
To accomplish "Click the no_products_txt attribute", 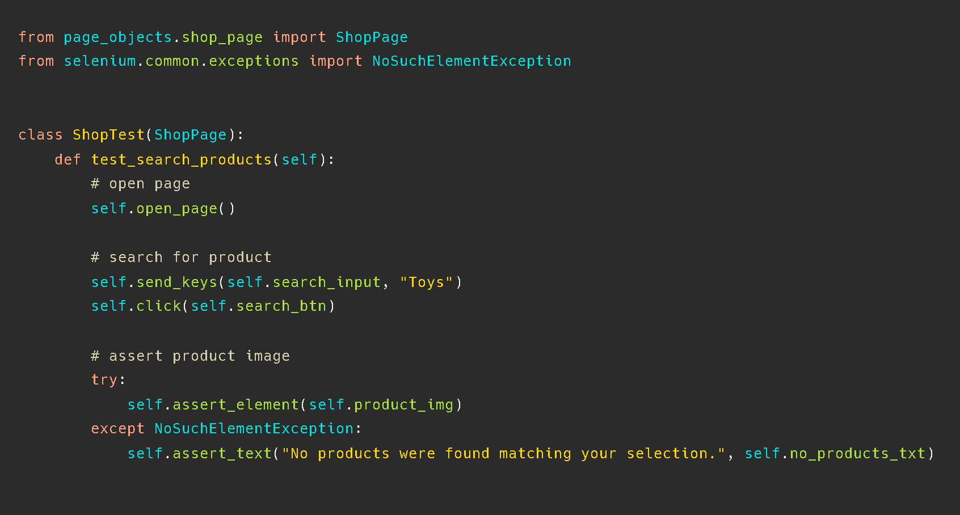I will (857, 454).
